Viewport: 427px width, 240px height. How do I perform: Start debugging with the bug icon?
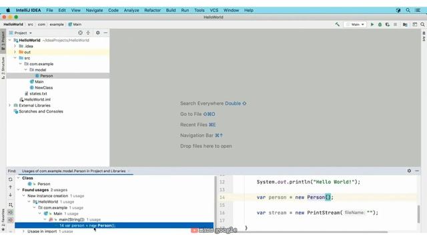point(380,25)
